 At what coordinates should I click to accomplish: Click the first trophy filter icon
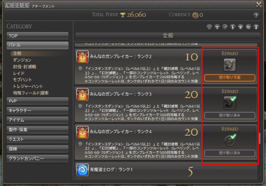209,27
